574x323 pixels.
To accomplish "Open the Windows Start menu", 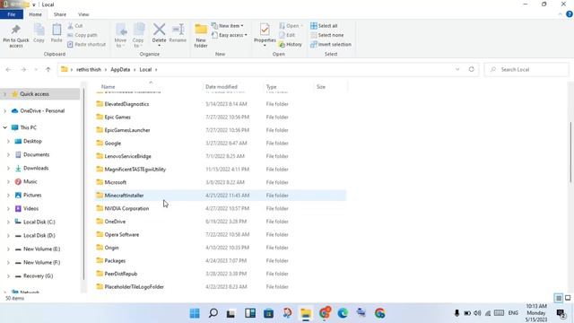I will click(195, 313).
